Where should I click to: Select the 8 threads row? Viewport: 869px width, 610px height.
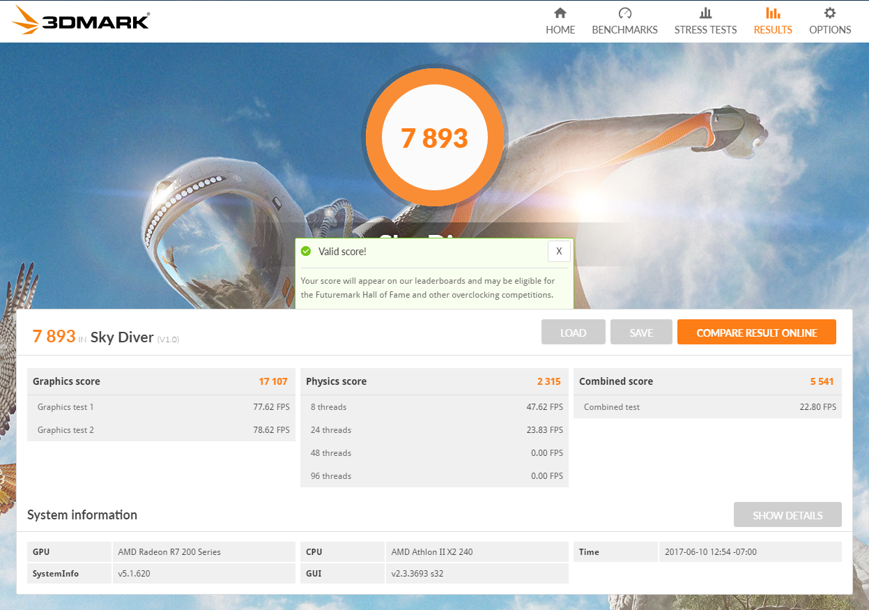(x=434, y=407)
